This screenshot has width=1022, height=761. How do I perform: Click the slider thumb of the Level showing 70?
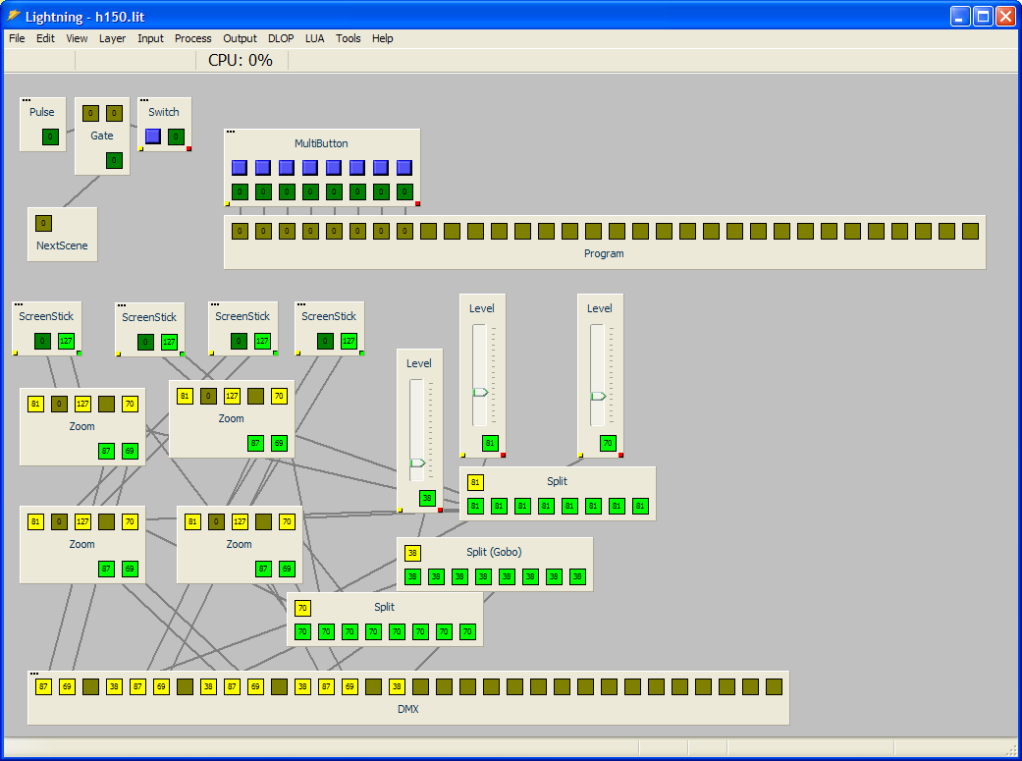click(x=597, y=396)
